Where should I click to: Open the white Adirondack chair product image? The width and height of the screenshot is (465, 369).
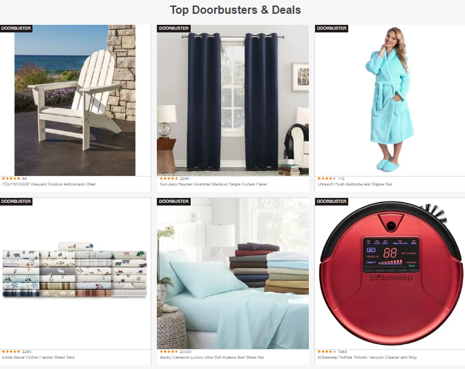[75, 101]
